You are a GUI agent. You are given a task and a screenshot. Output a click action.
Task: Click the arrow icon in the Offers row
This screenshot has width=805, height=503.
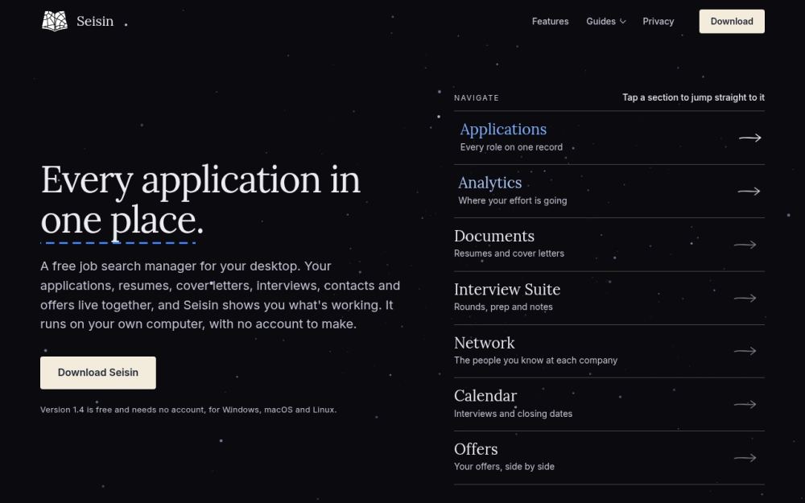pyautogui.click(x=745, y=458)
